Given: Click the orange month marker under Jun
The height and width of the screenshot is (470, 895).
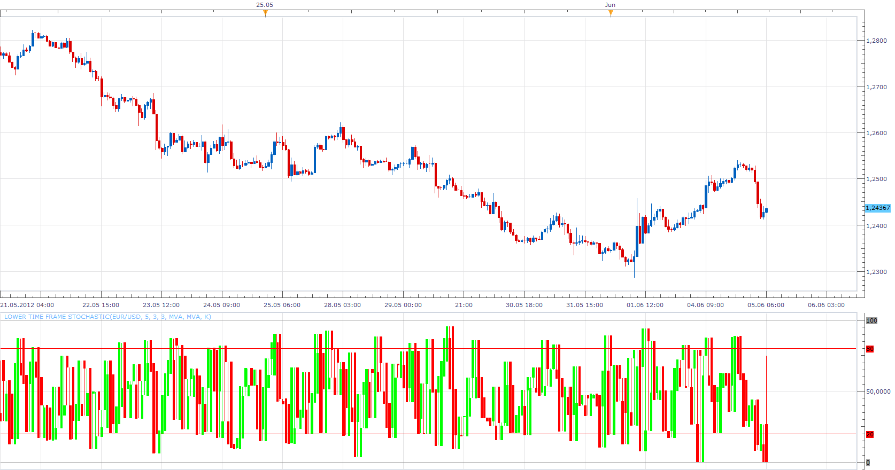Looking at the screenshot, I should coord(611,13).
